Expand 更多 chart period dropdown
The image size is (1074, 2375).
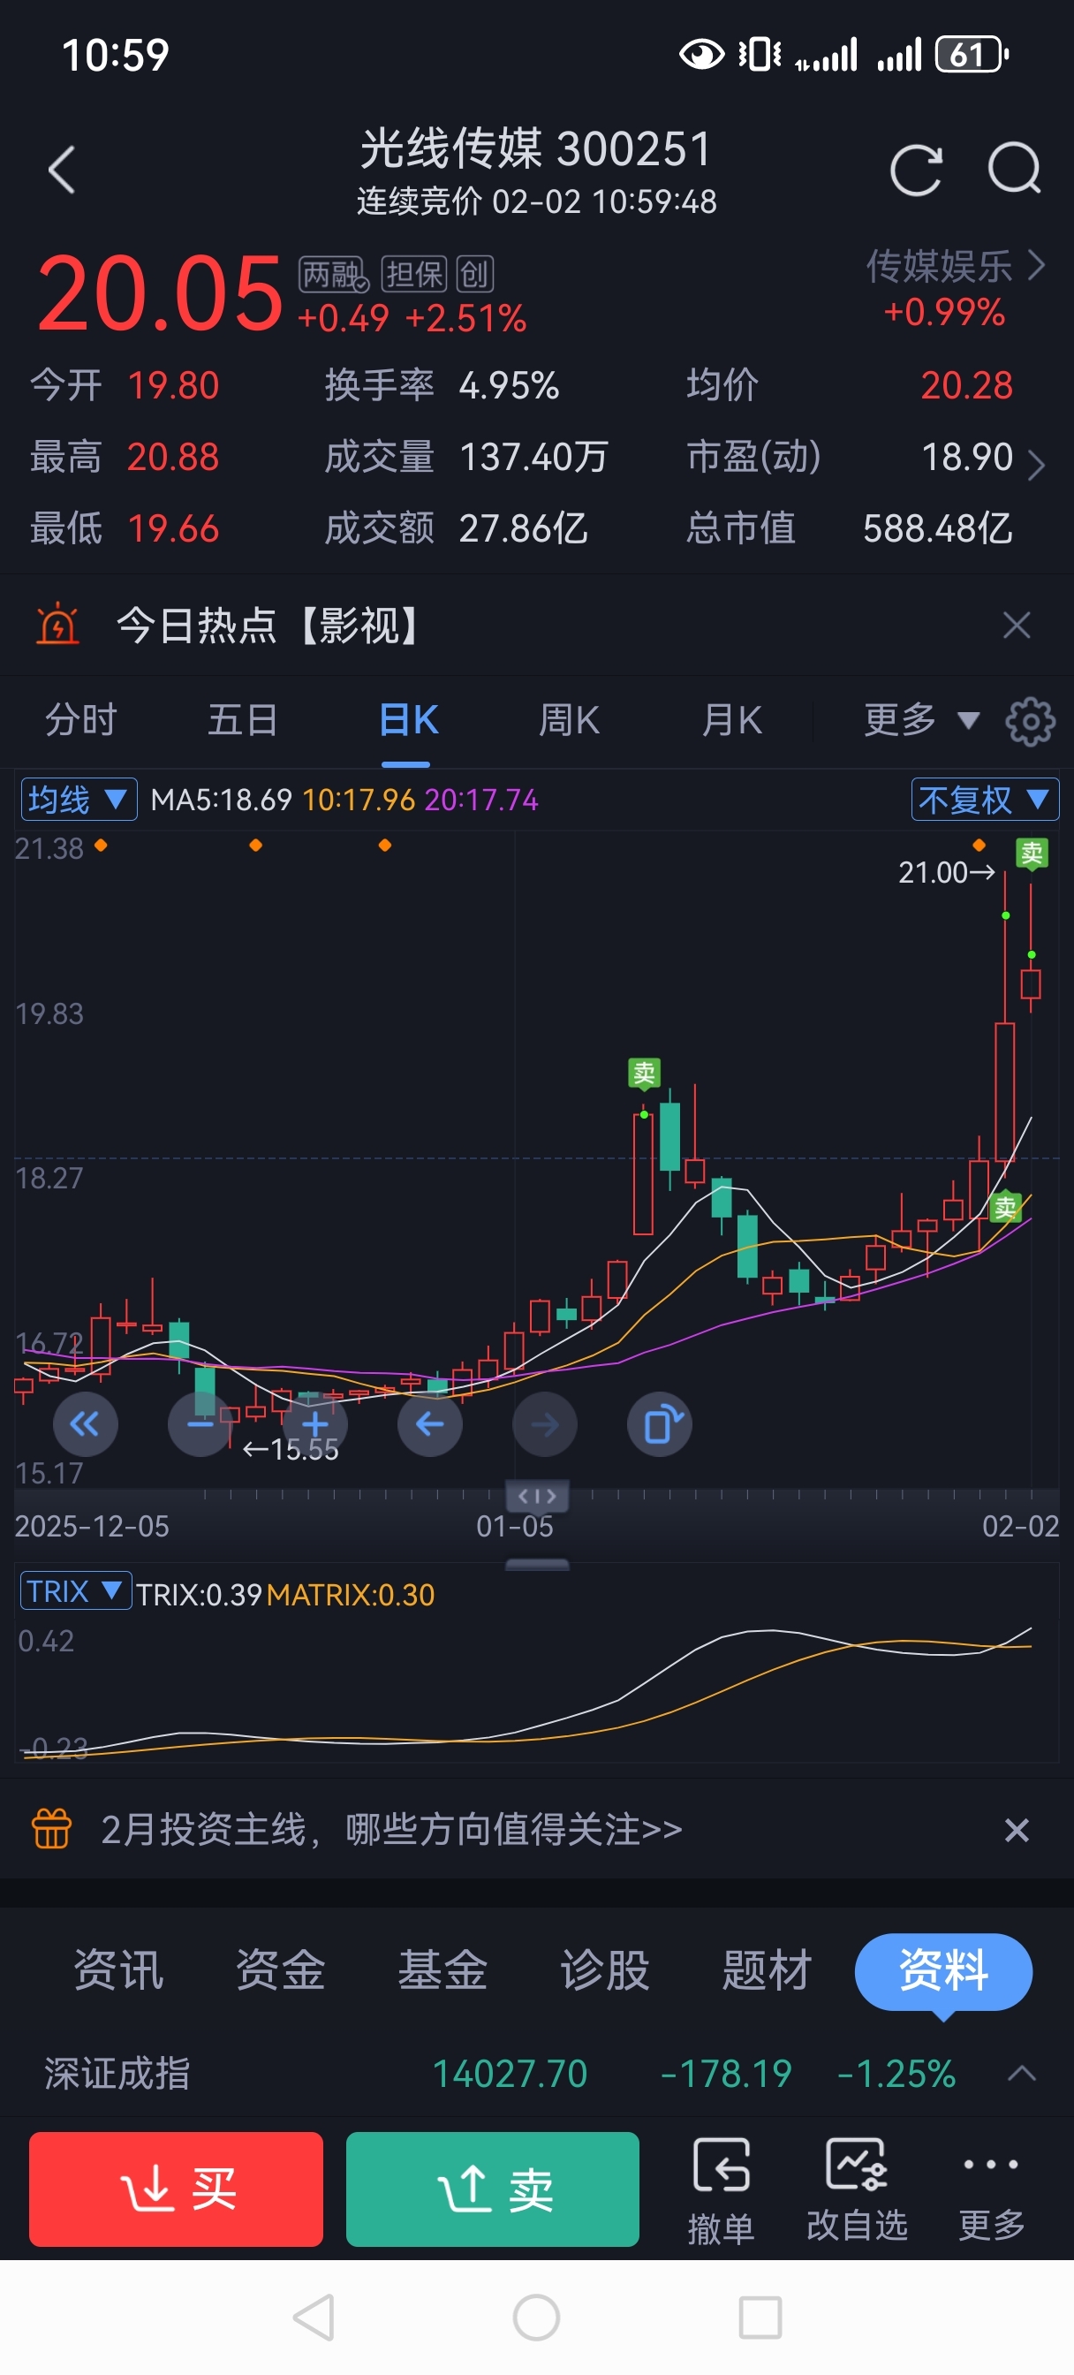pyautogui.click(x=921, y=720)
